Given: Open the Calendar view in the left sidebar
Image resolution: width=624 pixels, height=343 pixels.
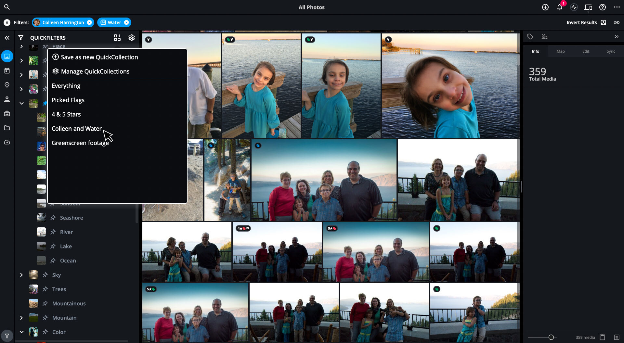Looking at the screenshot, I should pos(7,70).
